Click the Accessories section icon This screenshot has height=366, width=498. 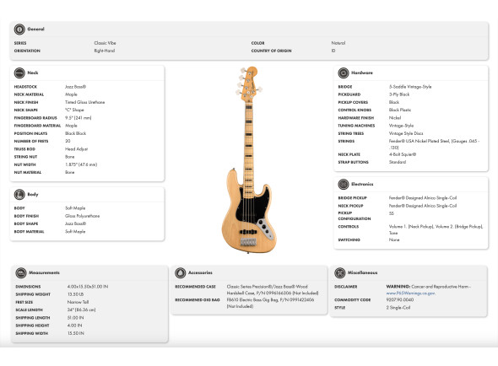click(181, 272)
